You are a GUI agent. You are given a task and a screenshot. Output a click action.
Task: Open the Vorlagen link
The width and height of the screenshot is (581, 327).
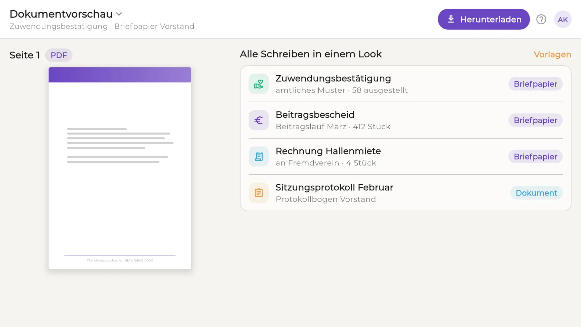pyautogui.click(x=552, y=54)
